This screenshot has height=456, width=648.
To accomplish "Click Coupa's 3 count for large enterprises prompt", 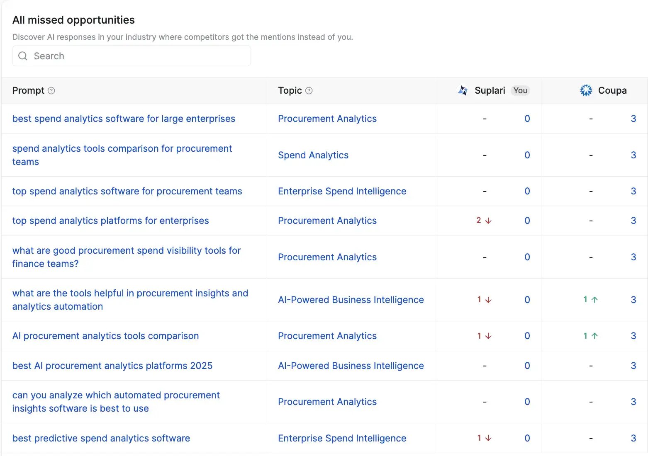I will (633, 119).
